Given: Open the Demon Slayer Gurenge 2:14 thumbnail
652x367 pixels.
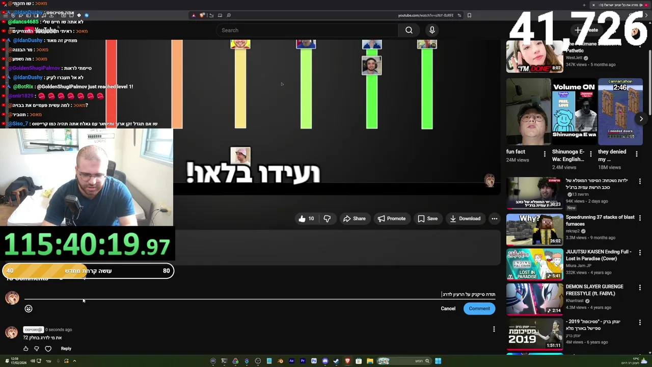Looking at the screenshot, I should [534, 299].
